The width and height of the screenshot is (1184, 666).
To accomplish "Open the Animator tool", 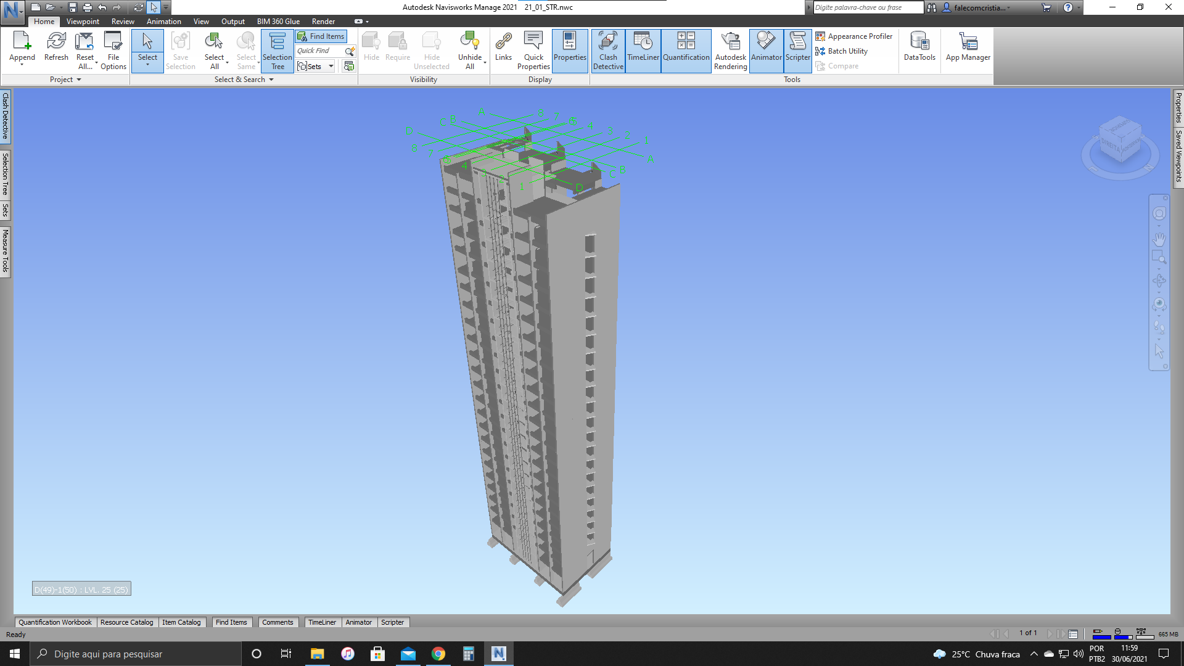I will coord(766,51).
